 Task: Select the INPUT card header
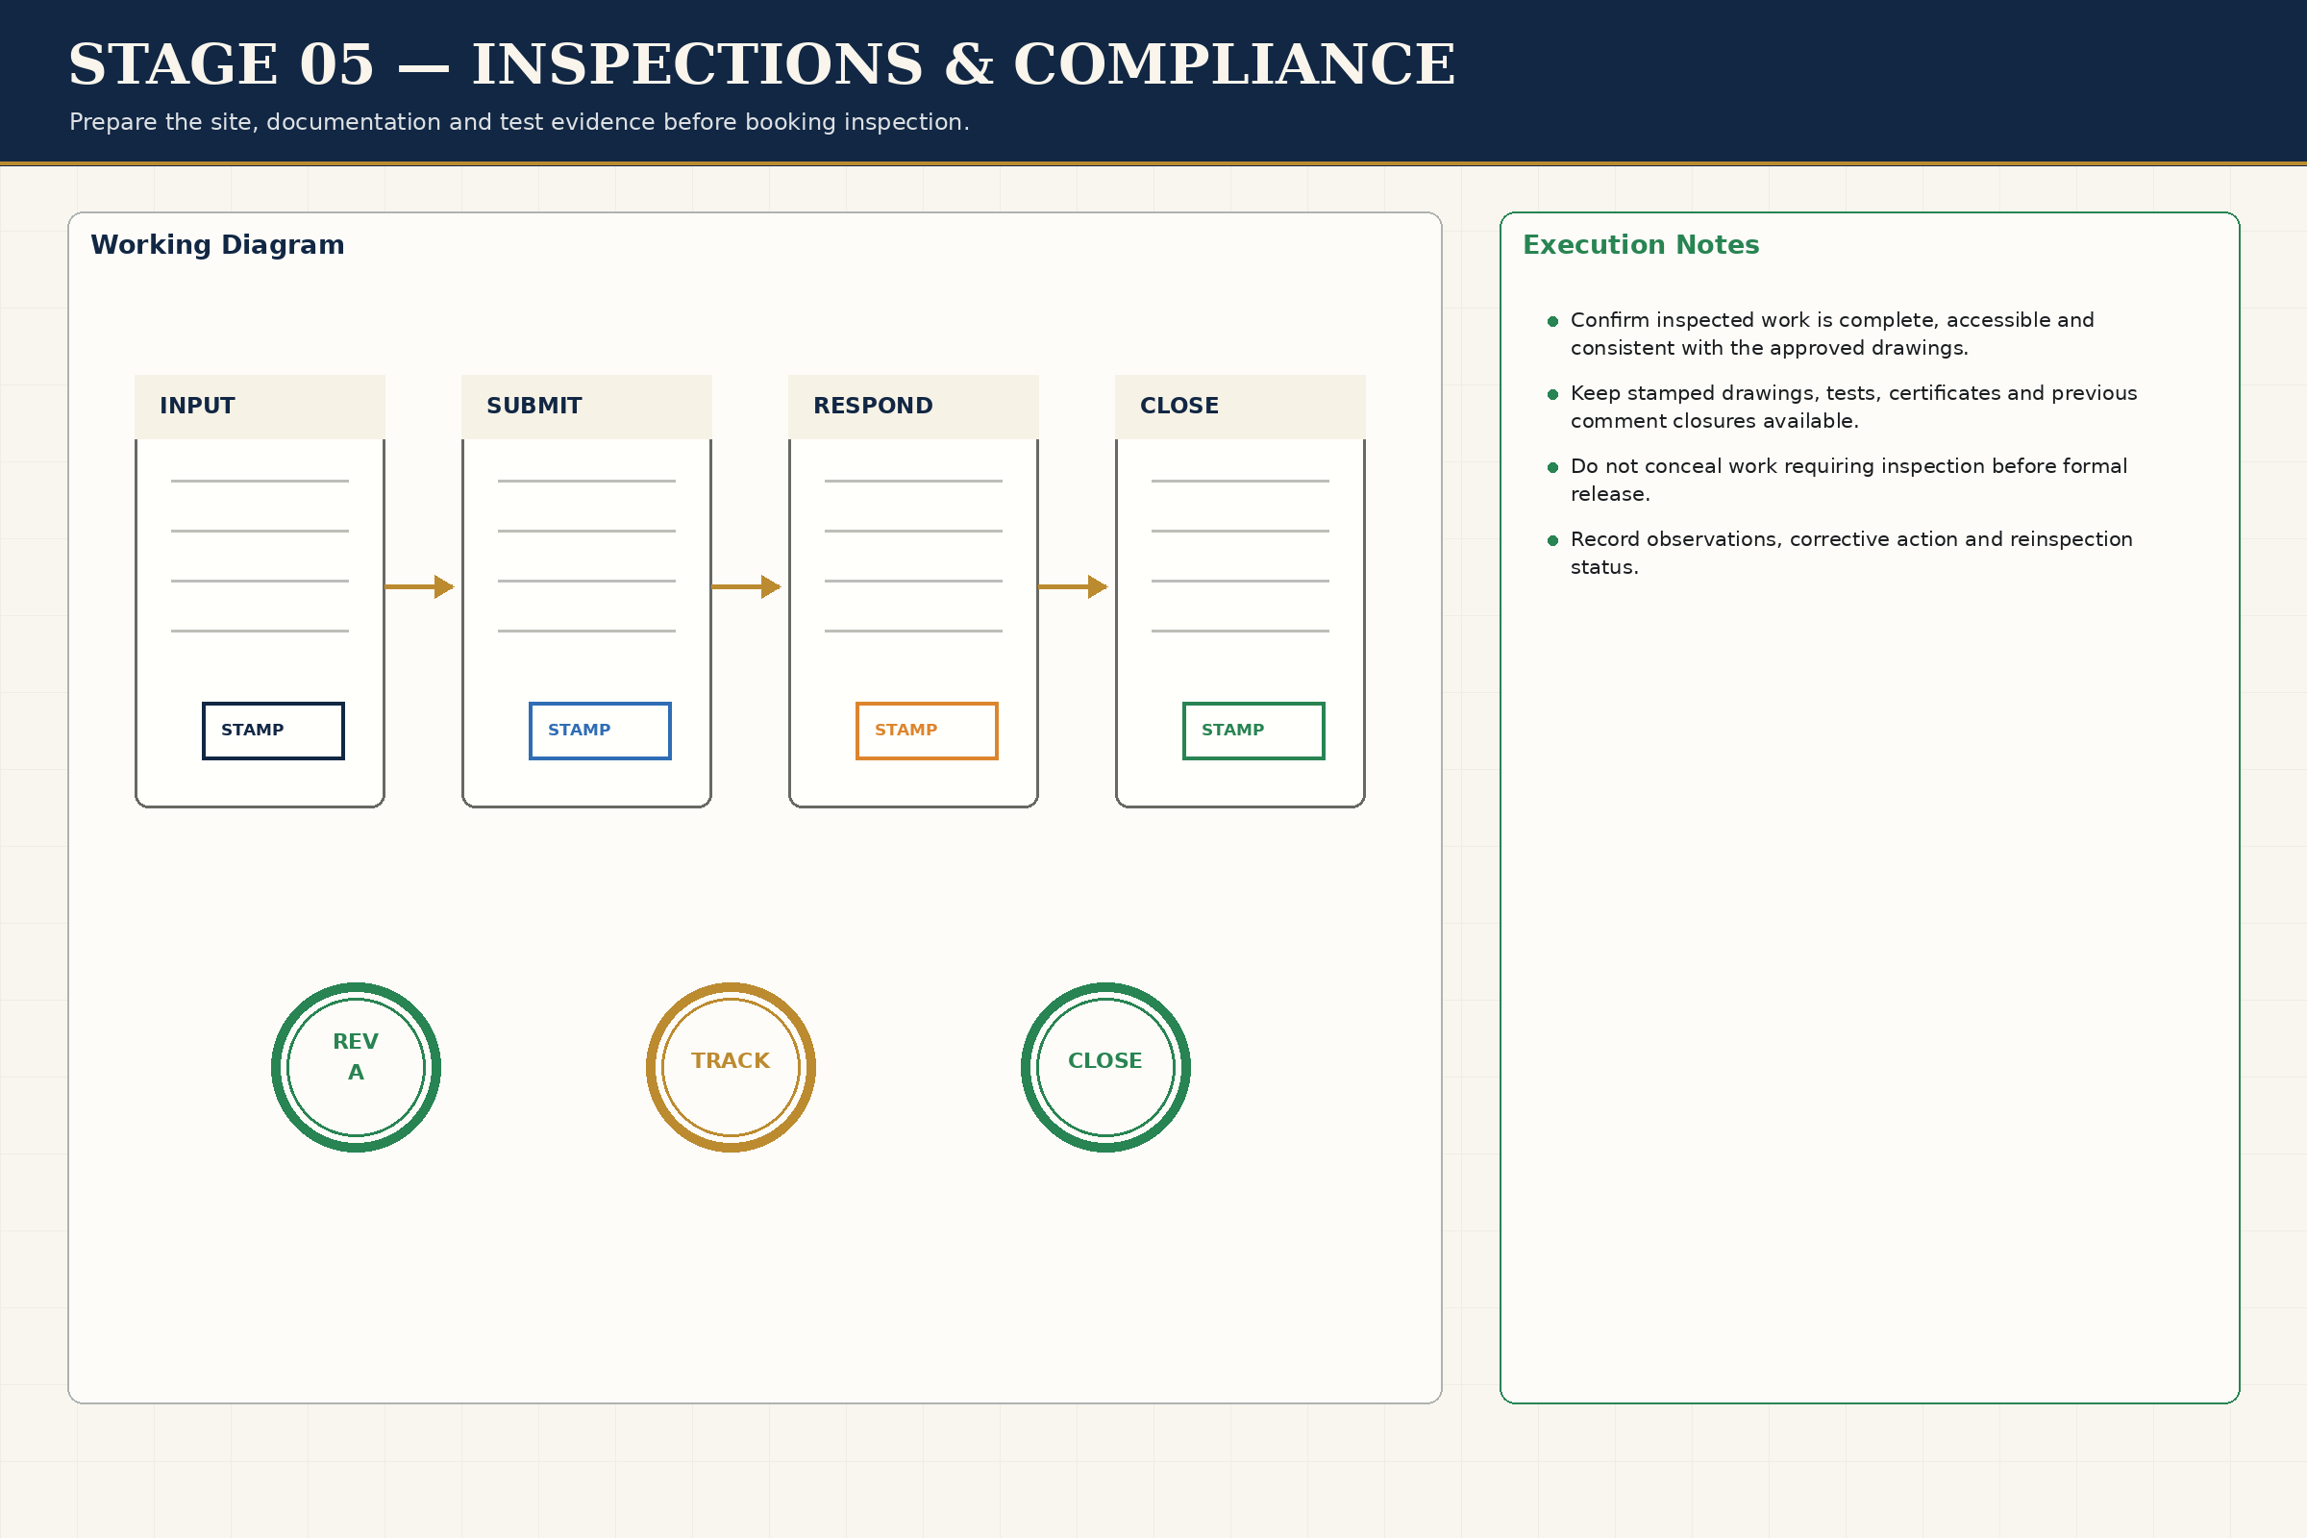tap(260, 406)
